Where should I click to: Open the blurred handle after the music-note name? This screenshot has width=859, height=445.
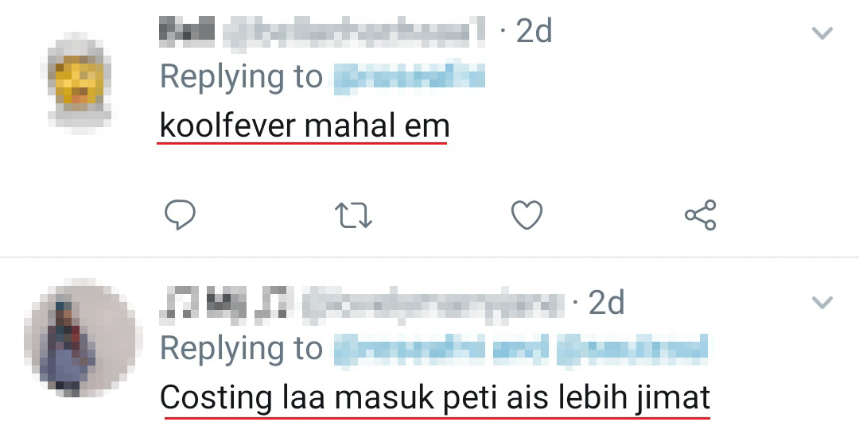pyautogui.click(x=432, y=304)
